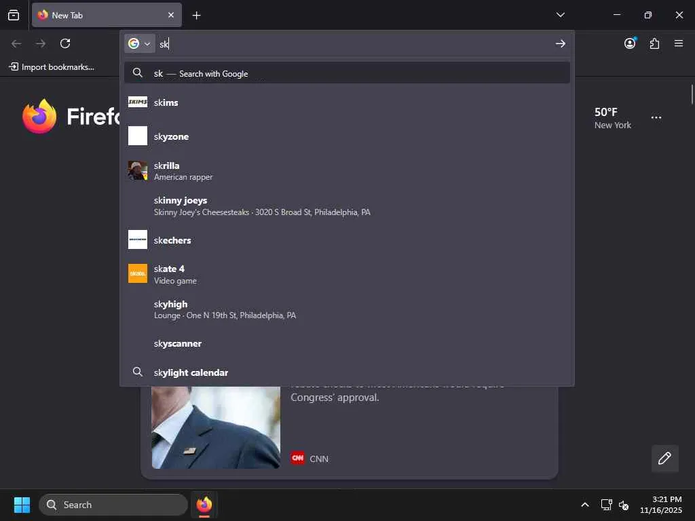This screenshot has width=695, height=521.
Task: Open the Firefox account icon
Action: pos(630,43)
